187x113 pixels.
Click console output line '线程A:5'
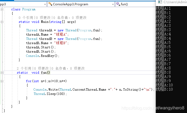(163, 43)
